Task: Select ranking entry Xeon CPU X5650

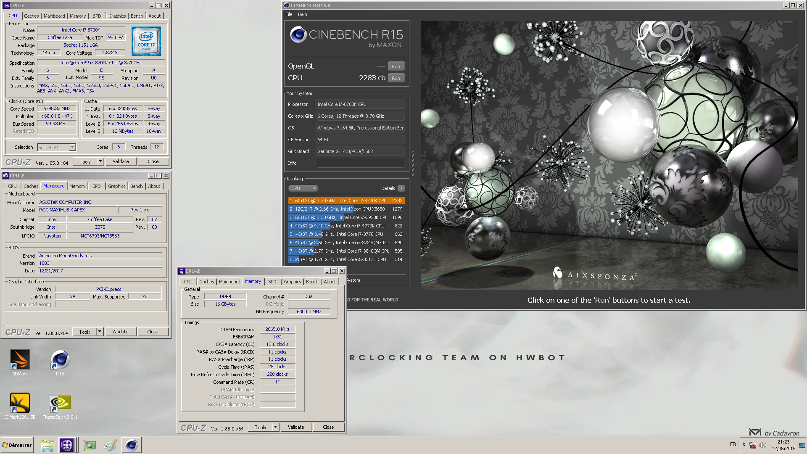Action: (x=346, y=209)
